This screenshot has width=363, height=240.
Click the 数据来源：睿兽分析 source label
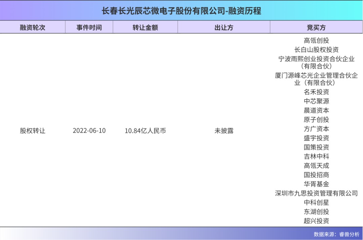pyautogui.click(x=336, y=234)
